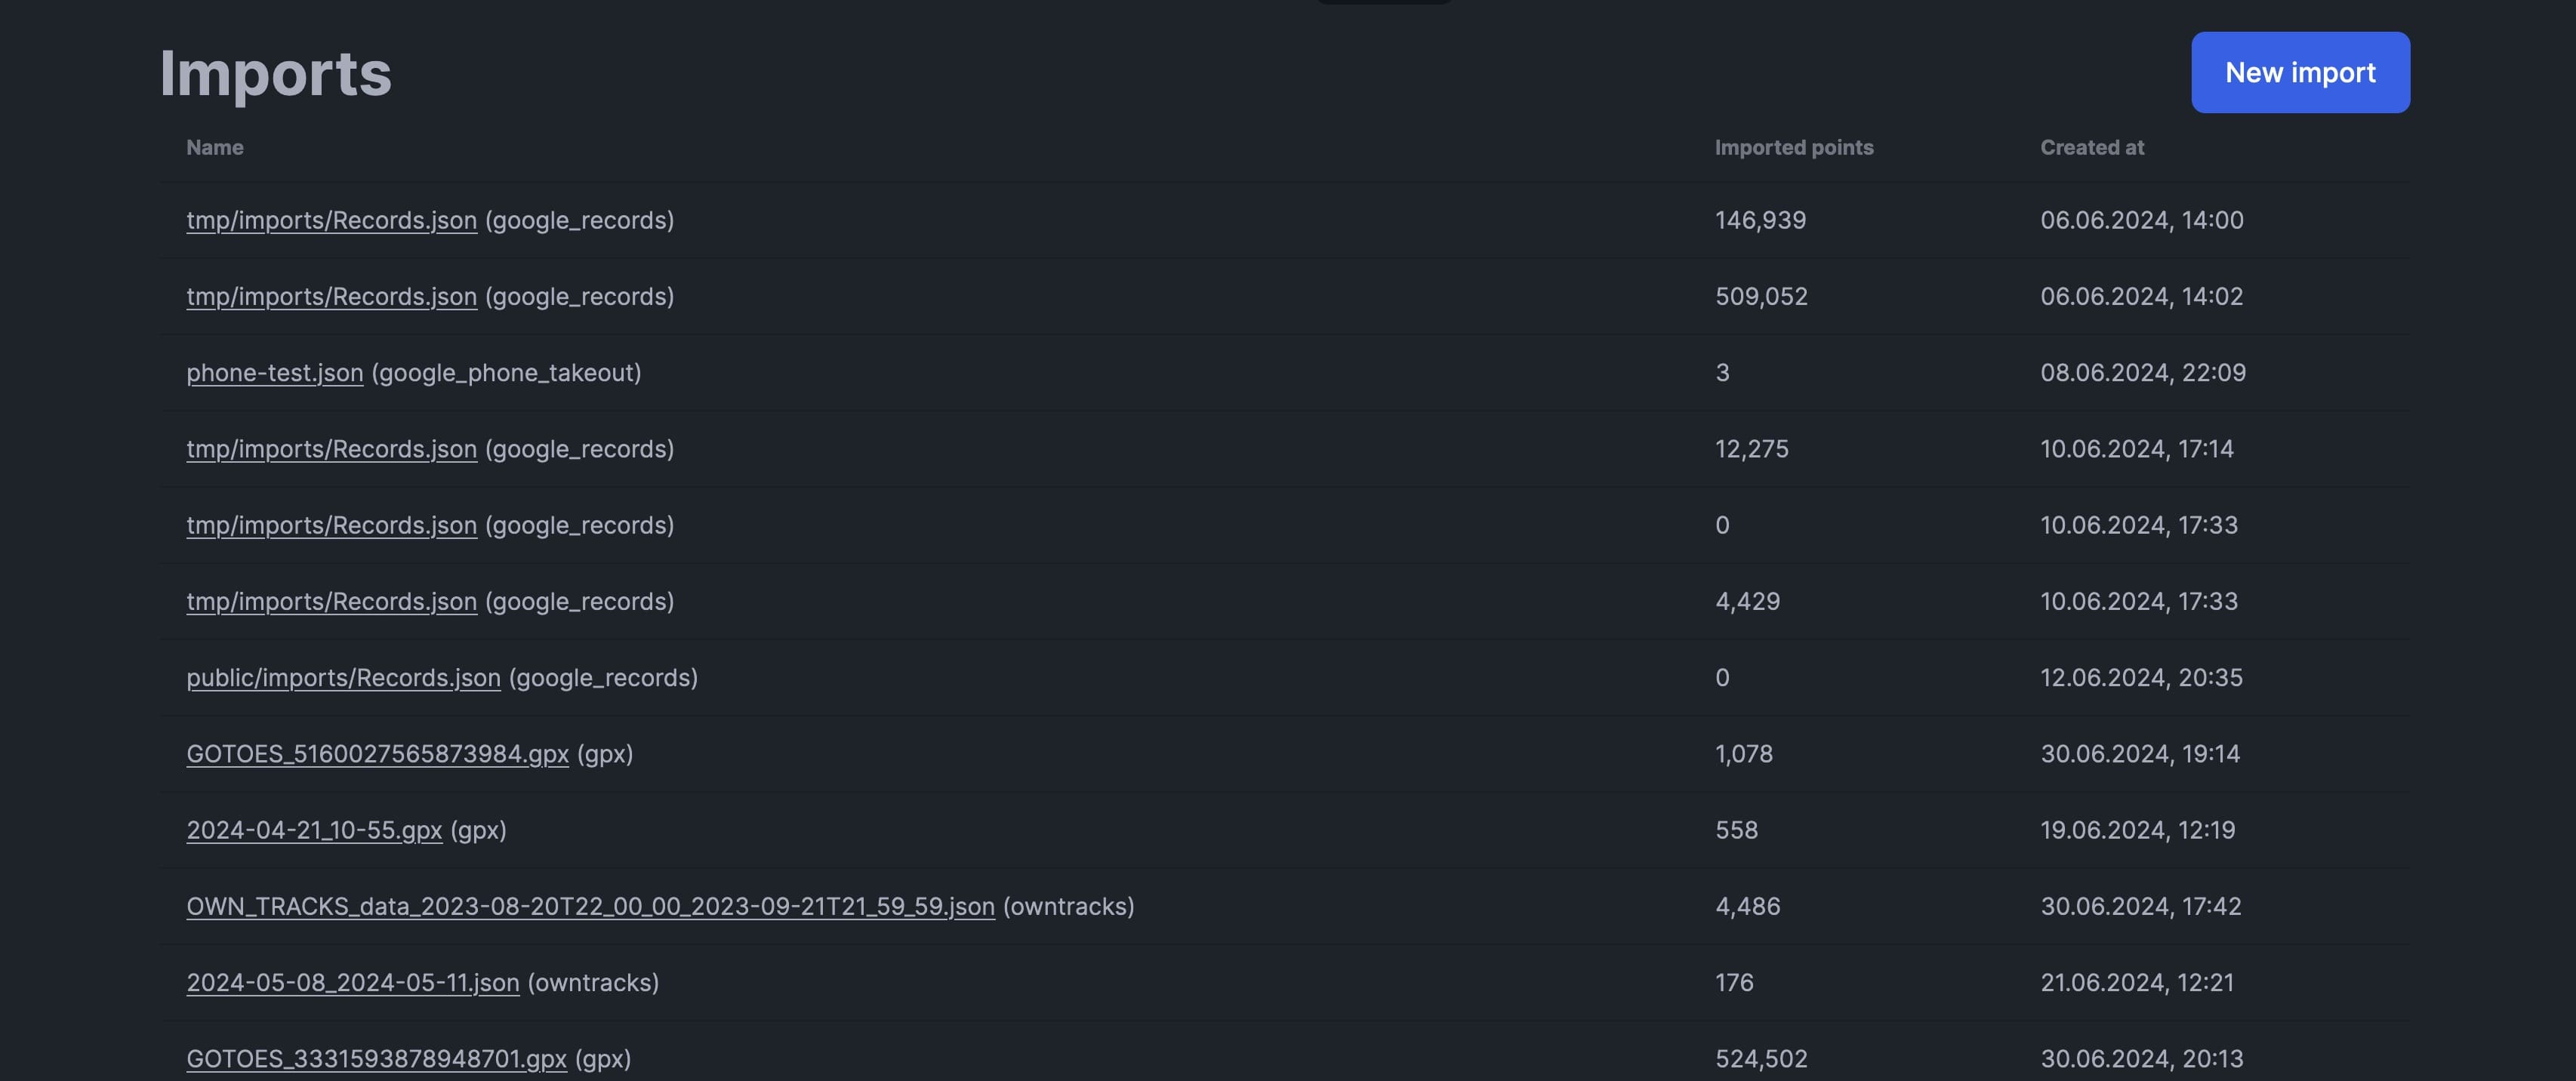The image size is (2576, 1081).
Task: Open the Records.json import with 509,052 points
Action: click(331, 296)
